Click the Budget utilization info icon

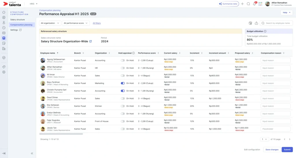pos(265,31)
